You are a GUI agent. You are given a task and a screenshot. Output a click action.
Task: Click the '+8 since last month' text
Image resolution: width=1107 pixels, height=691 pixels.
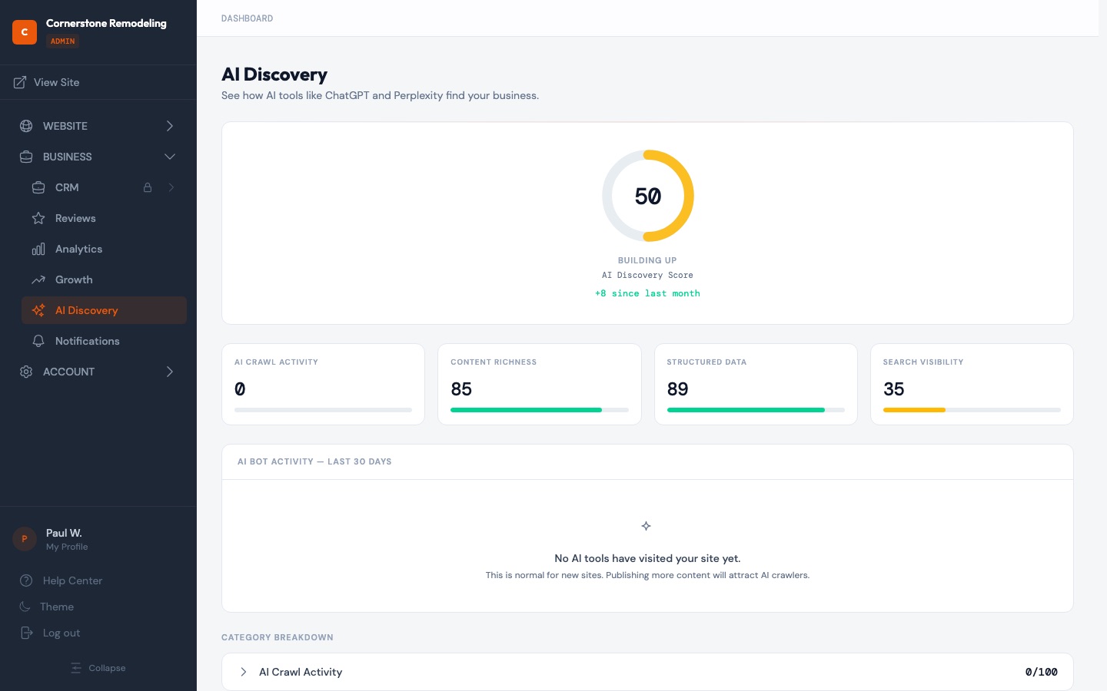(647, 293)
